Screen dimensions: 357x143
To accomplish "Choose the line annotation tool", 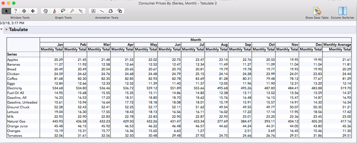I will point(102,11).
